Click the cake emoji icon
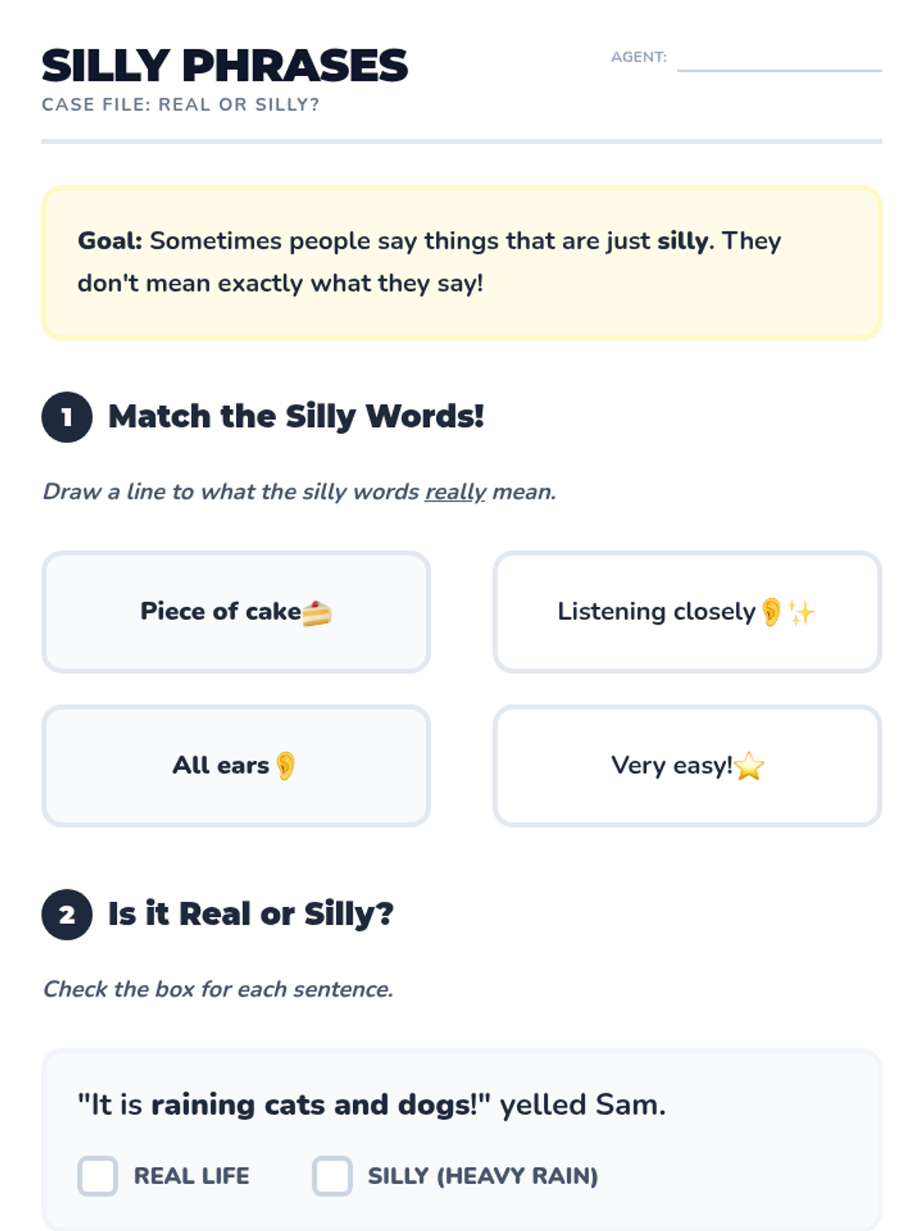This screenshot has height=1231, width=923. click(x=316, y=613)
